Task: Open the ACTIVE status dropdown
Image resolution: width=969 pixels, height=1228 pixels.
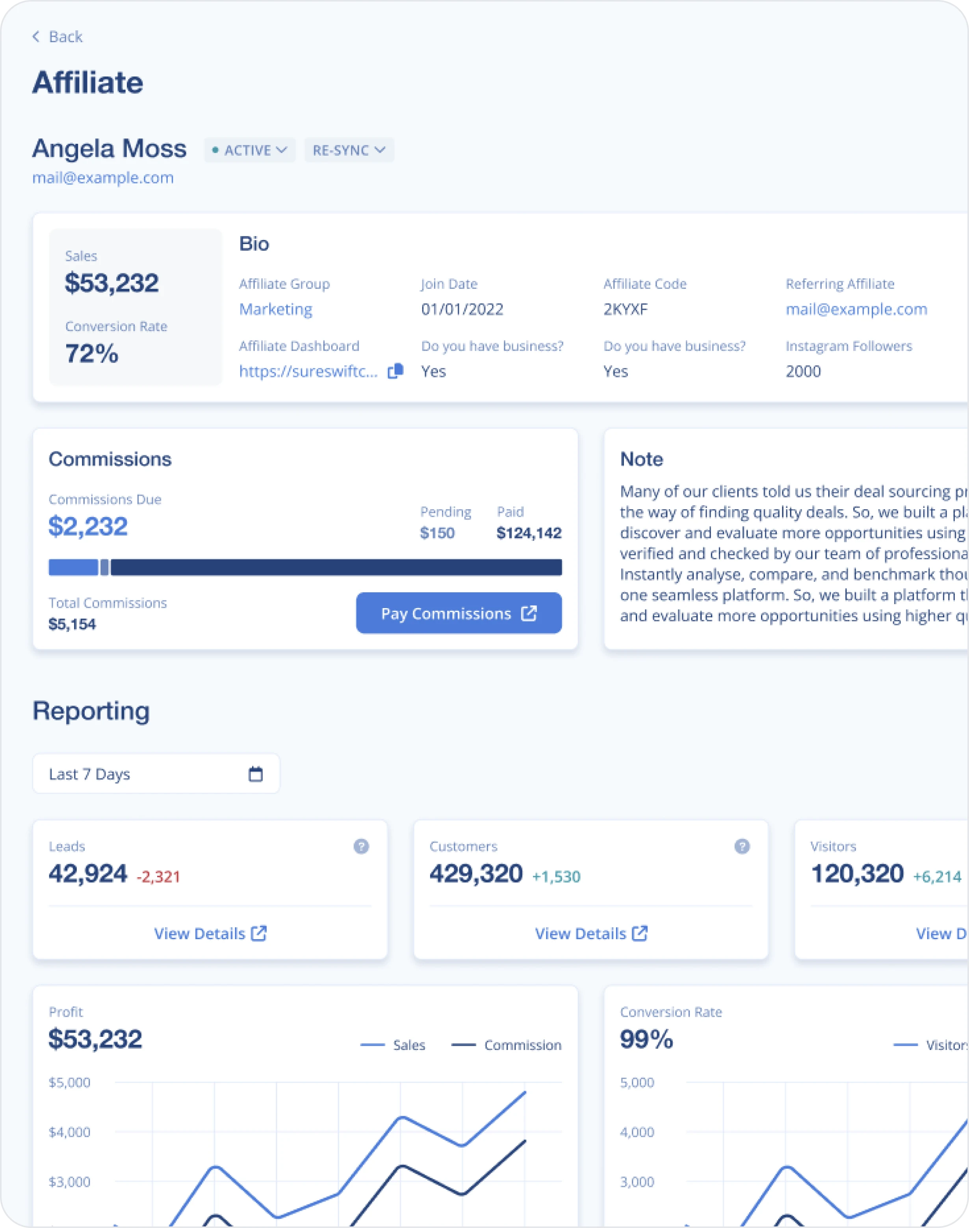Action: tap(250, 151)
